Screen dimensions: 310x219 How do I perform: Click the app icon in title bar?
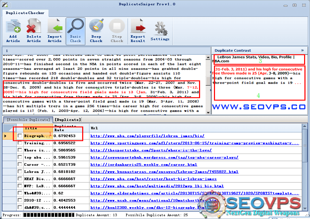pos(5,4)
